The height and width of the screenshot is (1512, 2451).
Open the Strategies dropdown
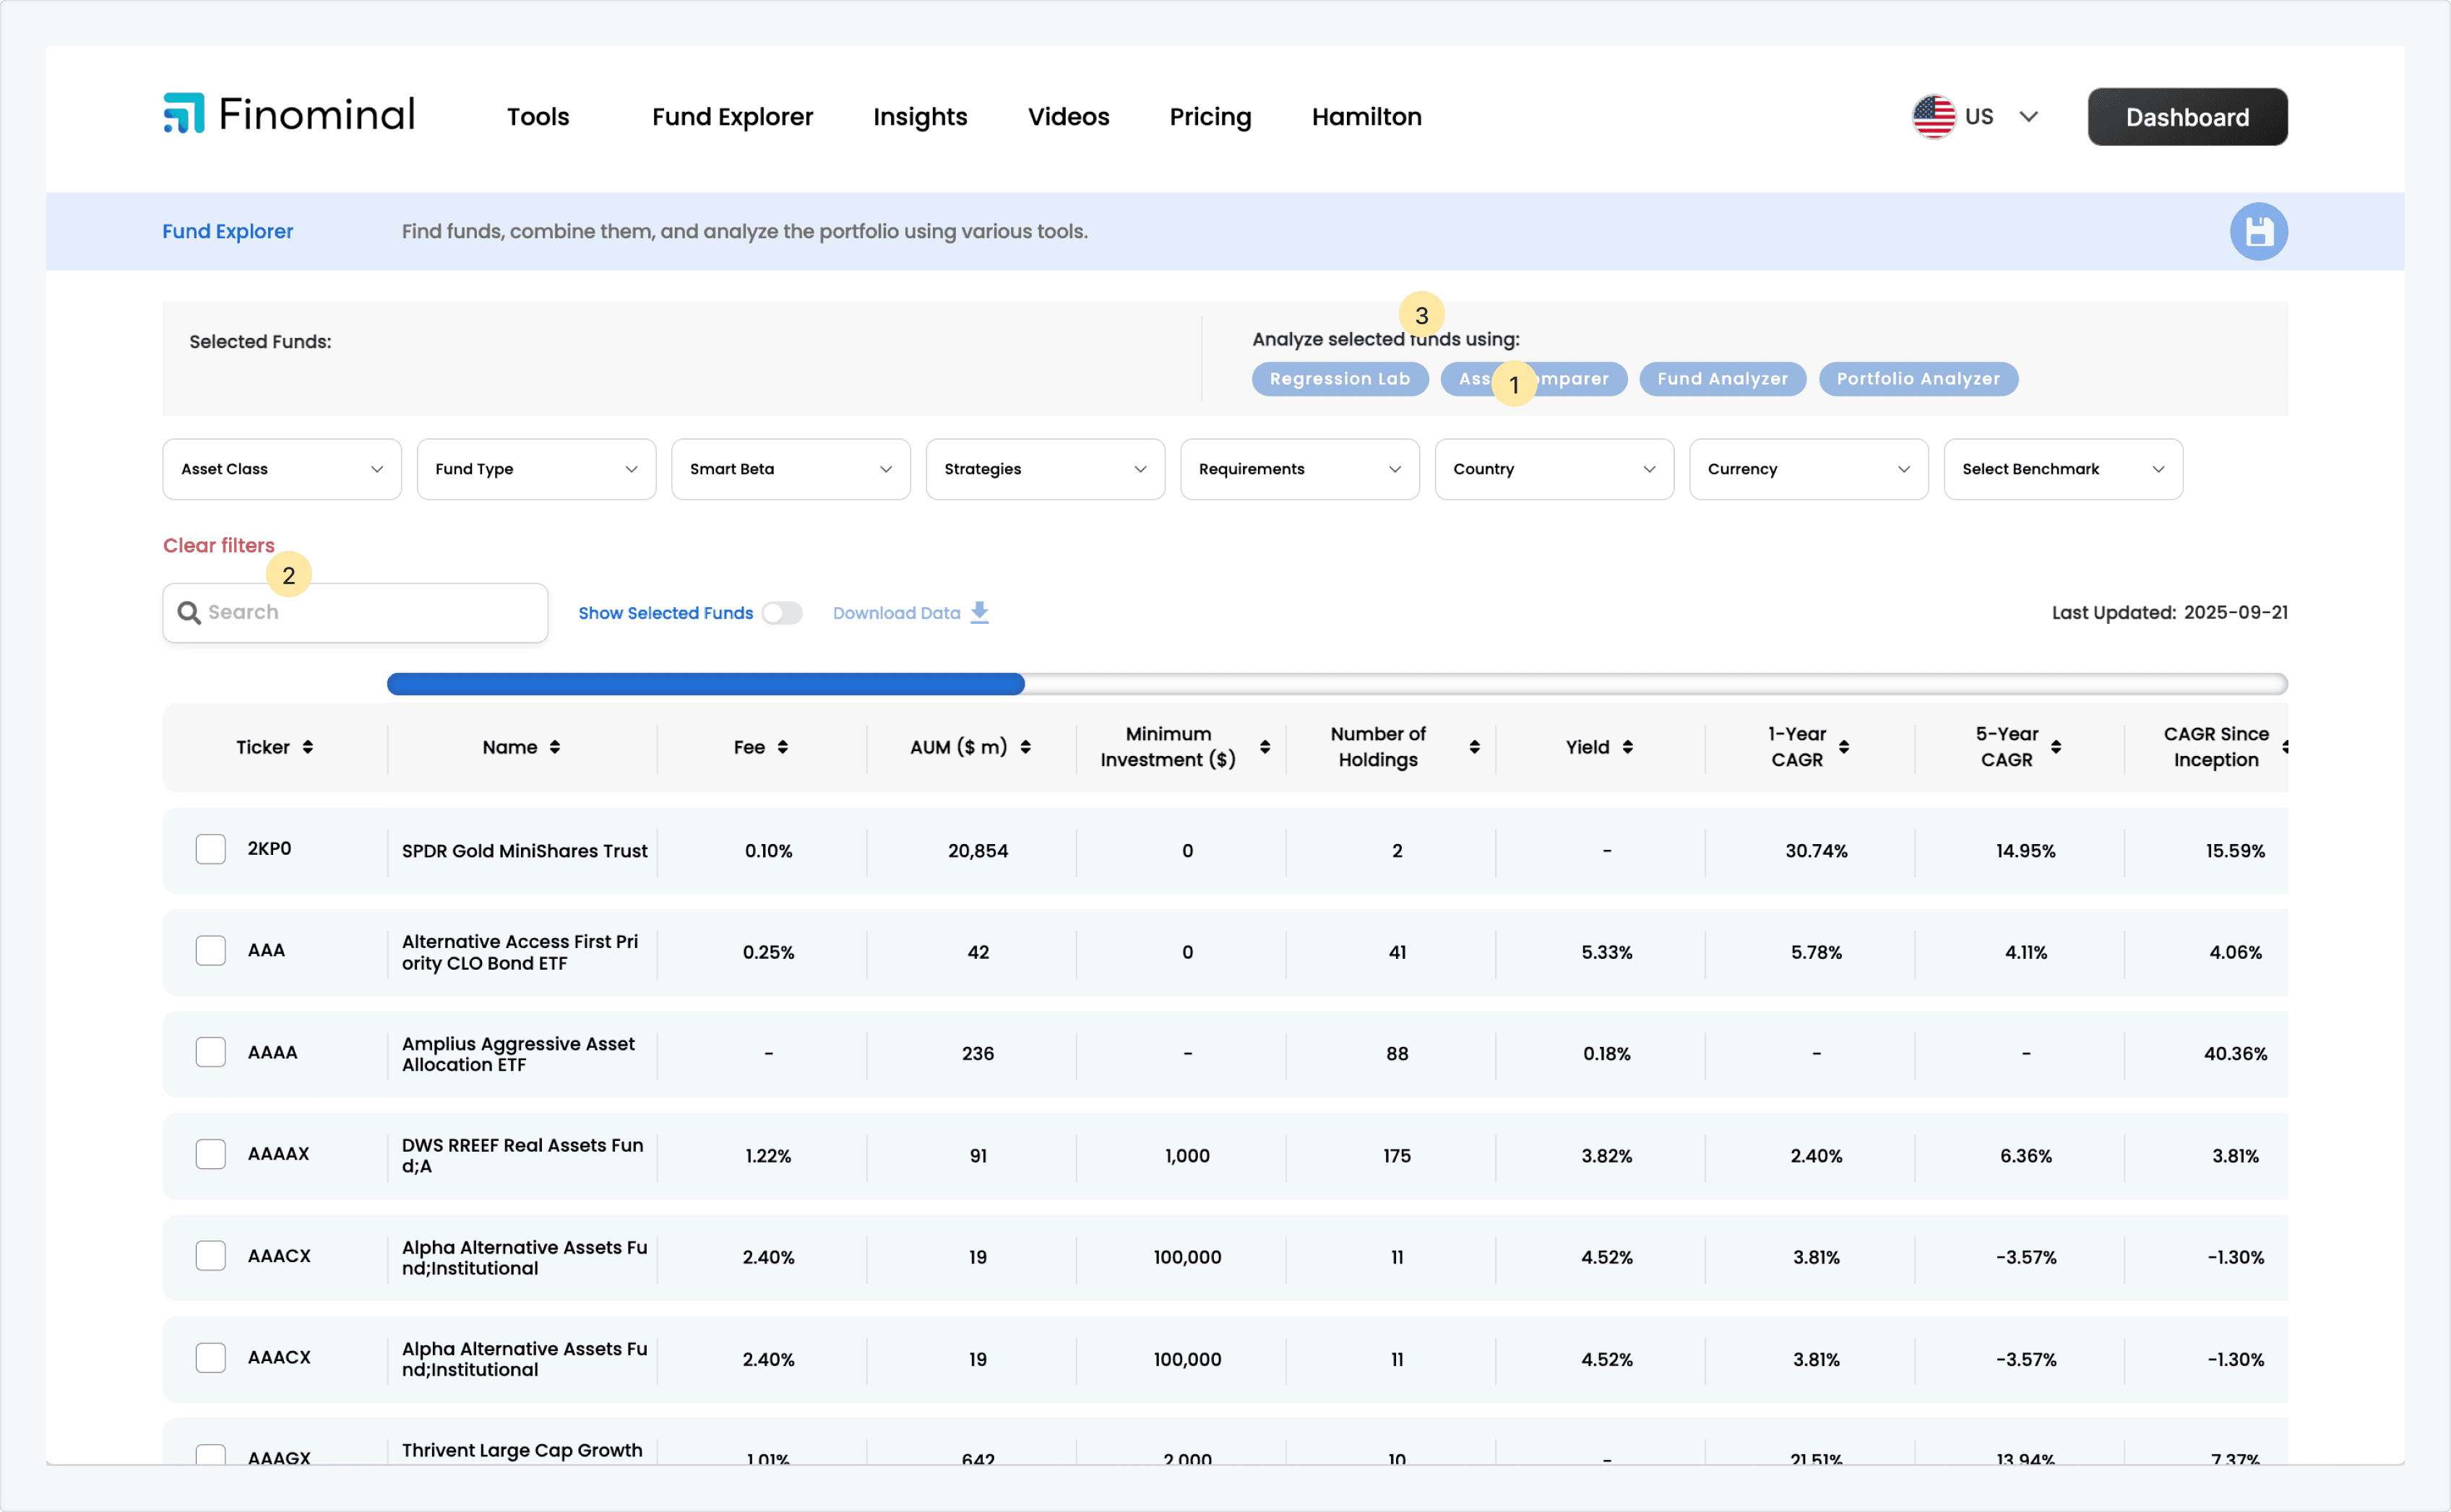[x=1046, y=469]
